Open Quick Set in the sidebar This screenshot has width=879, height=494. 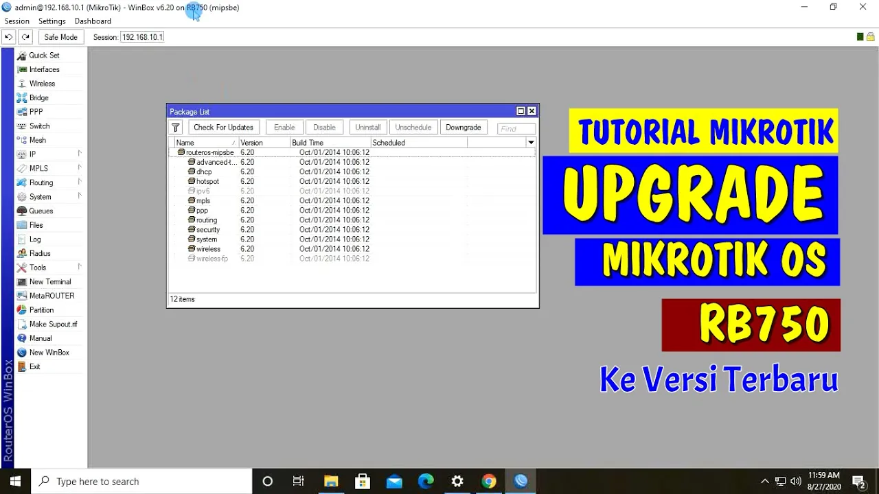[x=44, y=55]
